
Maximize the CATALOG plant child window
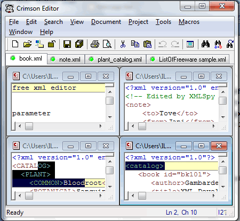[x=88, y=146]
